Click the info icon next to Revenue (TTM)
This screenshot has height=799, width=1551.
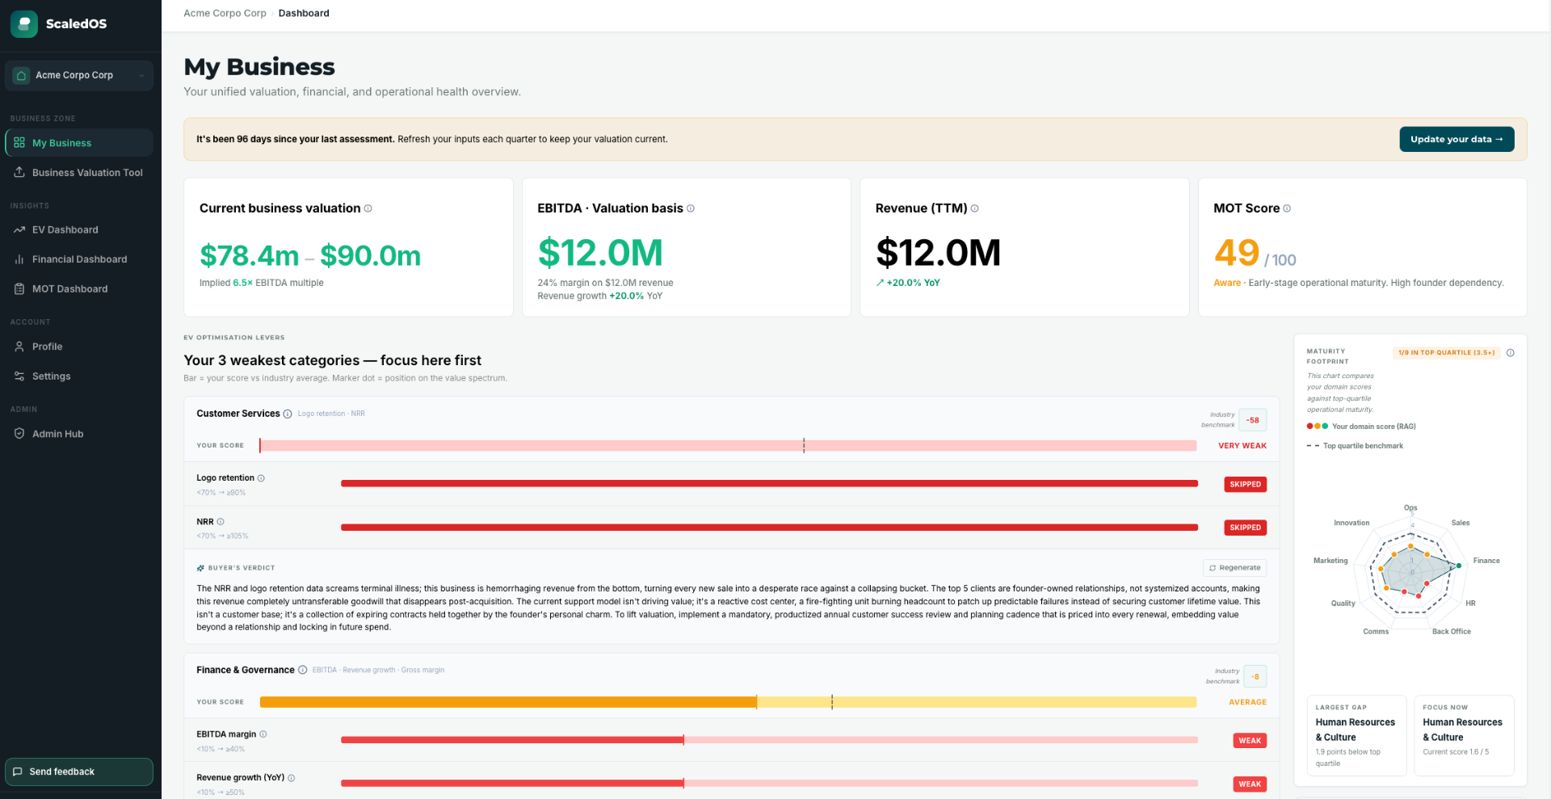[x=975, y=208]
